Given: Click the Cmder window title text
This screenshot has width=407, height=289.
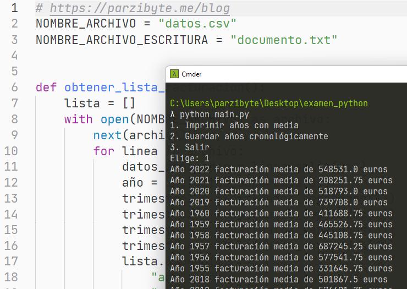Looking at the screenshot, I should tap(191, 74).
